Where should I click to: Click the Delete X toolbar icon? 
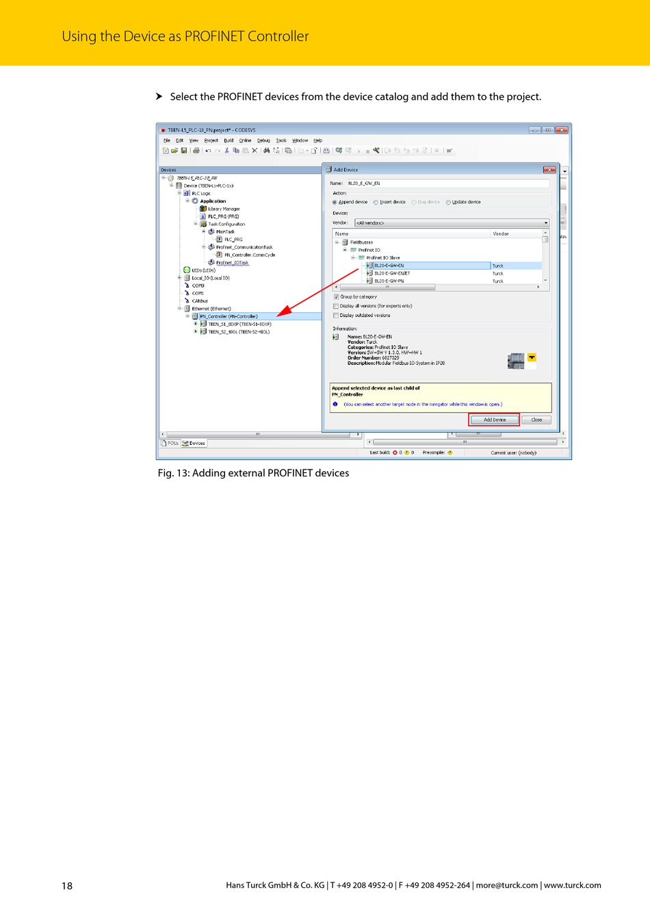pyautogui.click(x=255, y=151)
